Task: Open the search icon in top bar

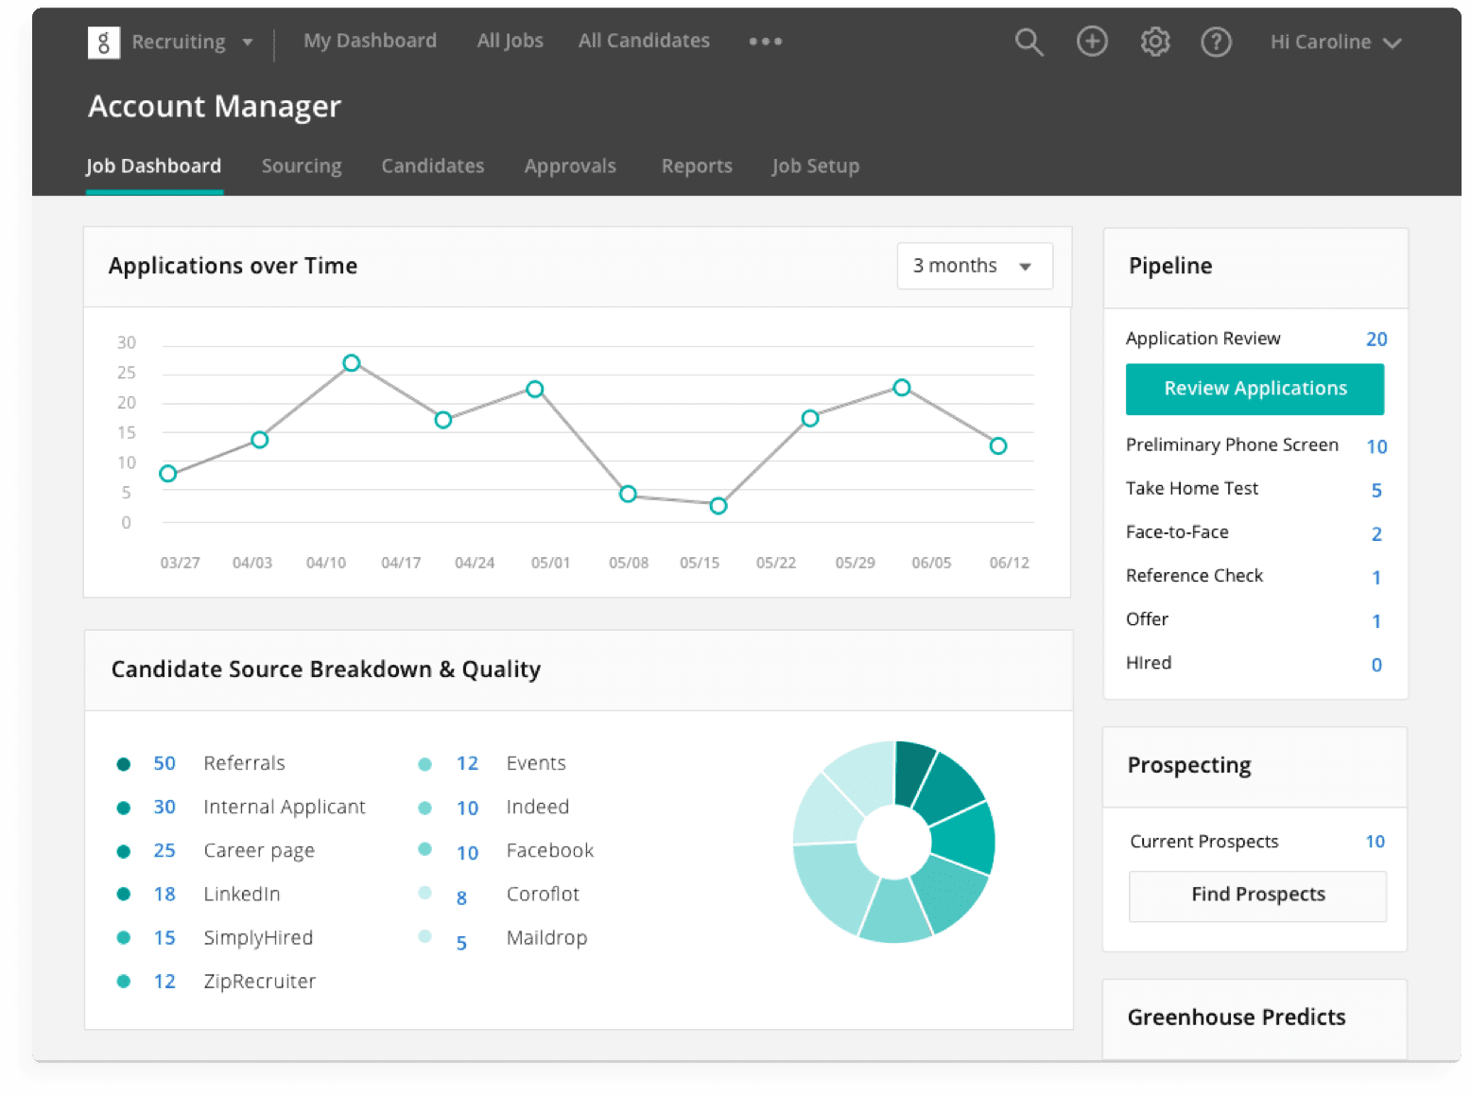Action: (x=1030, y=42)
